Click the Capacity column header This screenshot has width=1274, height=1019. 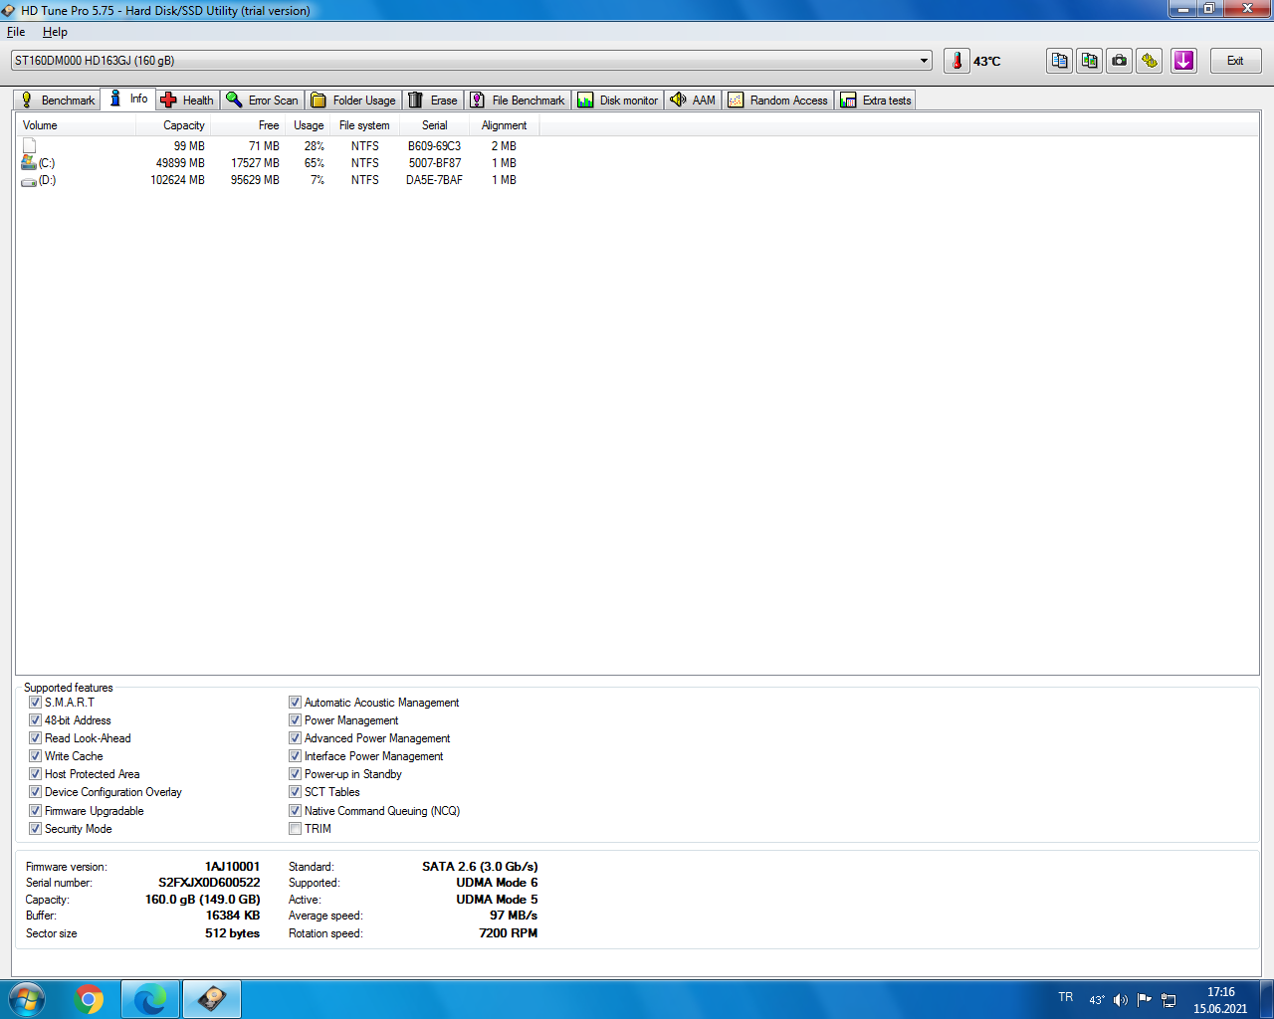pos(173,125)
